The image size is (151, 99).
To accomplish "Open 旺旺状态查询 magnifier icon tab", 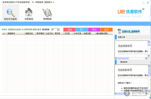I will 11,13.
